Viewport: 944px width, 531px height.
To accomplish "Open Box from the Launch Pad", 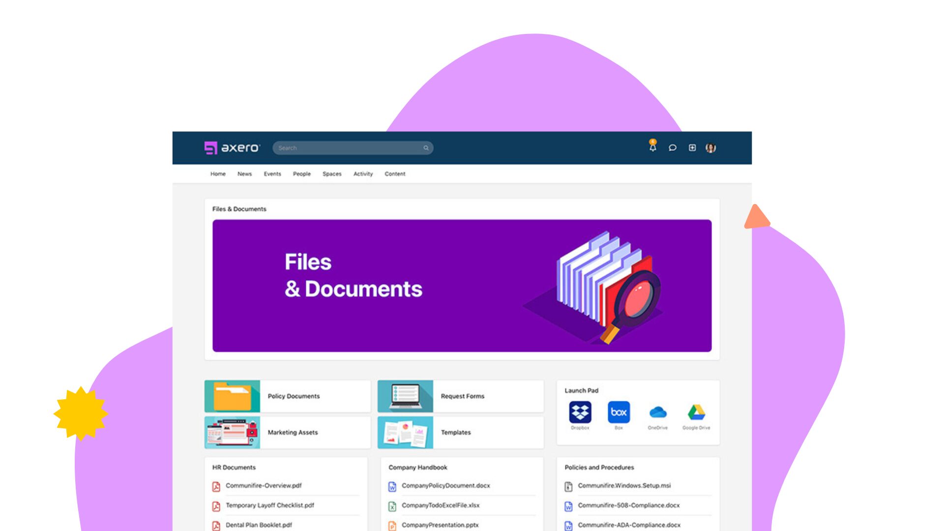I will (x=619, y=412).
